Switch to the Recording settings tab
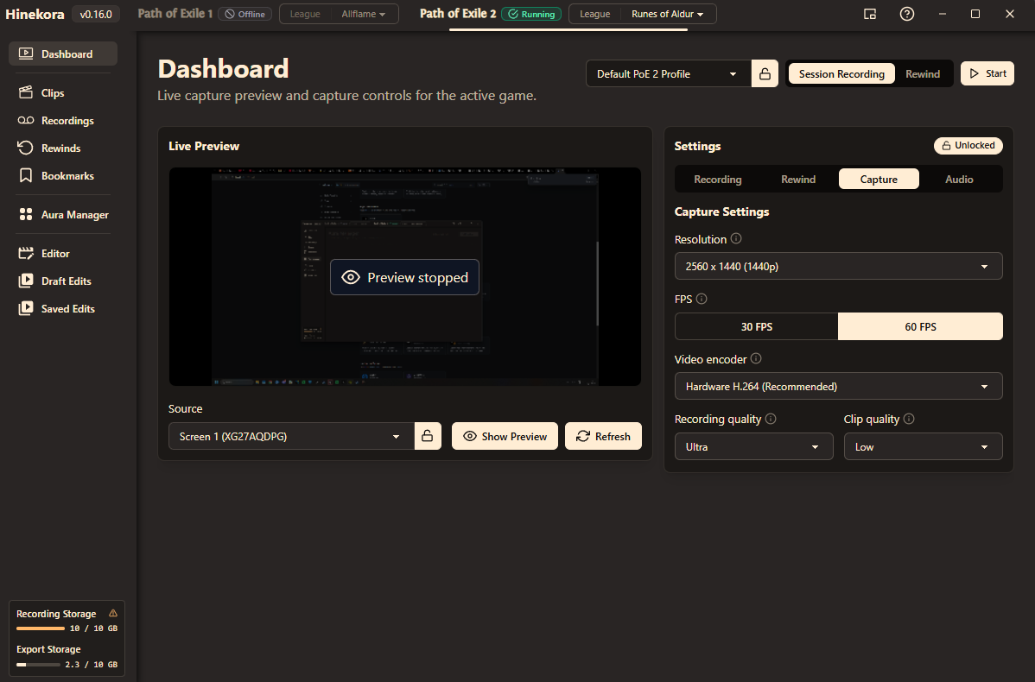Screen dimensions: 1035x682 point(718,180)
